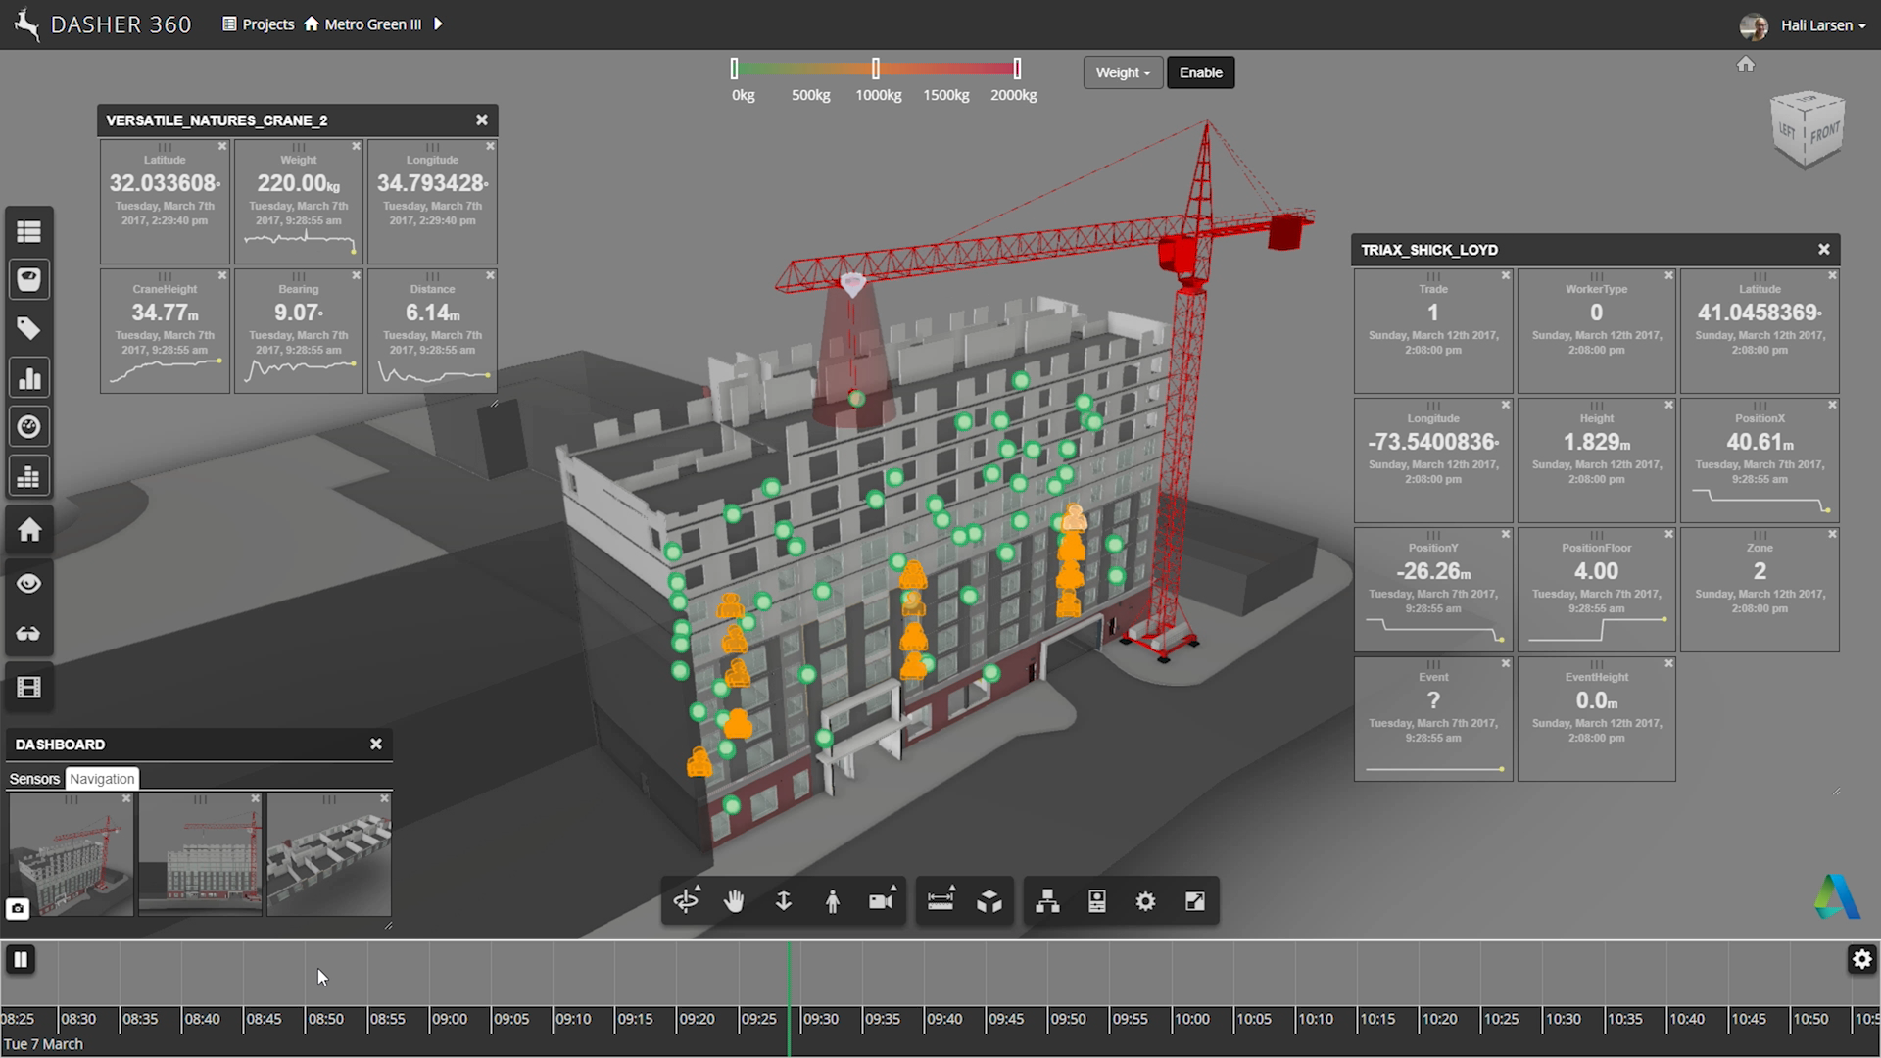Toggle pause on the timeline playback
Viewport: 1881px width, 1058px height.
click(x=21, y=958)
